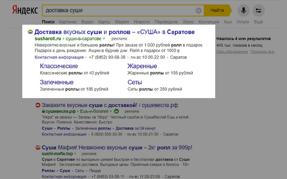Open search settings sliders icon
The height and width of the screenshot is (179, 287).
[258, 10]
